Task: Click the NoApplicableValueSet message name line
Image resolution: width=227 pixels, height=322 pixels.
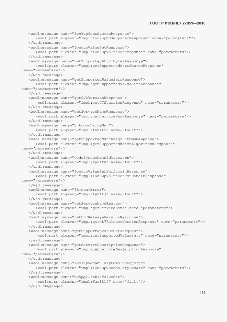Action: click(76, 277)
